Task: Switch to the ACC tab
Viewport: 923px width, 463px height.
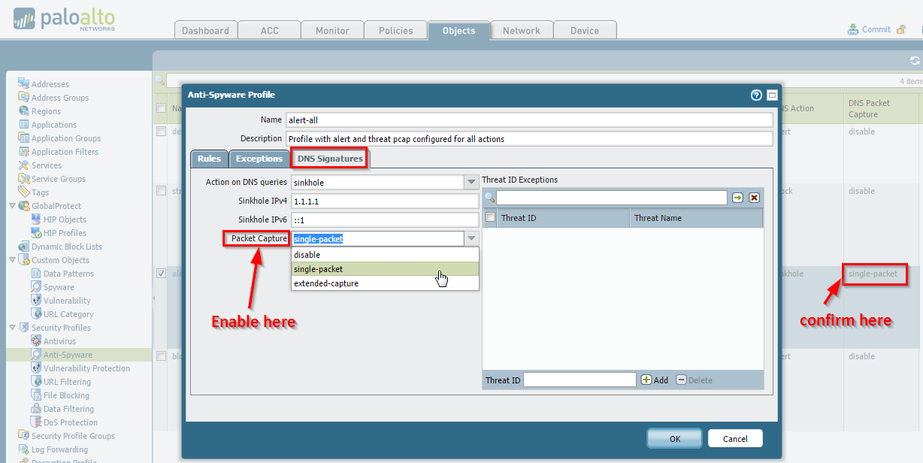Action: pyautogui.click(x=269, y=31)
